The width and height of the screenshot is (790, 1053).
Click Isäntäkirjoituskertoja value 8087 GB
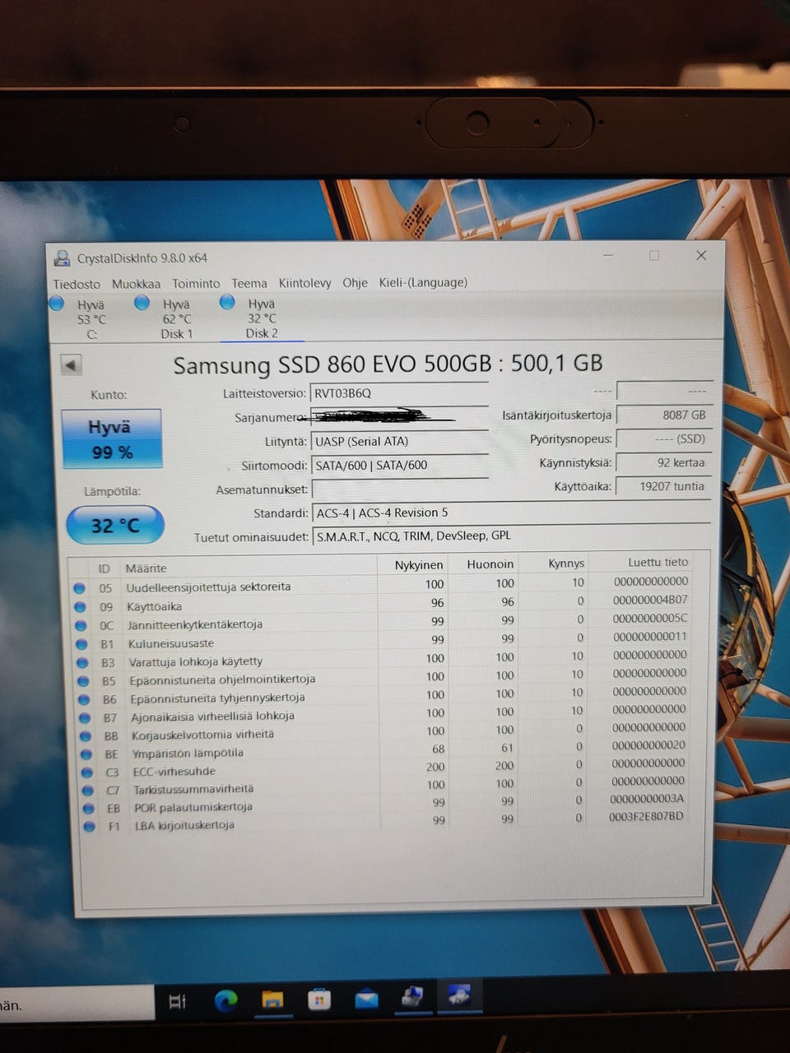point(663,415)
